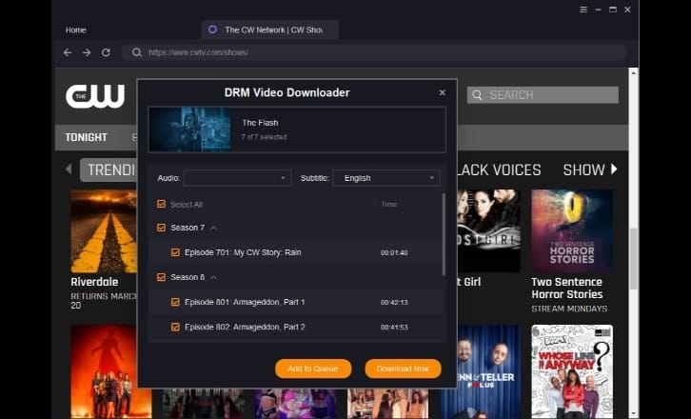The width and height of the screenshot is (691, 419).
Task: Show next category with the right arrow
Action: click(614, 170)
